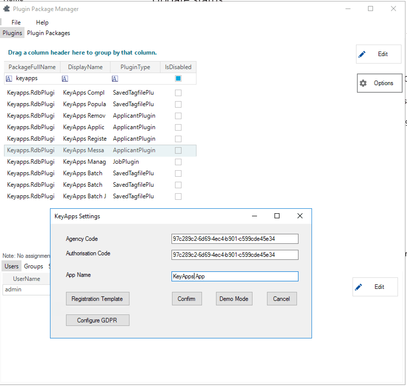Image resolution: width=407 pixels, height=386 pixels.
Task: Tick IsDisabled for KeyApps Batch J row
Action: pos(178,197)
